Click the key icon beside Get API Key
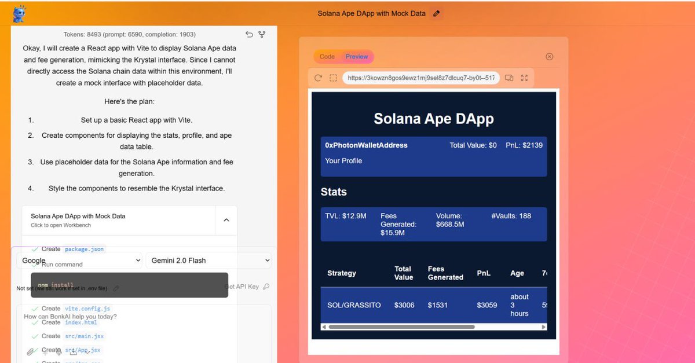Viewport: 695px width, 363px height. click(266, 287)
